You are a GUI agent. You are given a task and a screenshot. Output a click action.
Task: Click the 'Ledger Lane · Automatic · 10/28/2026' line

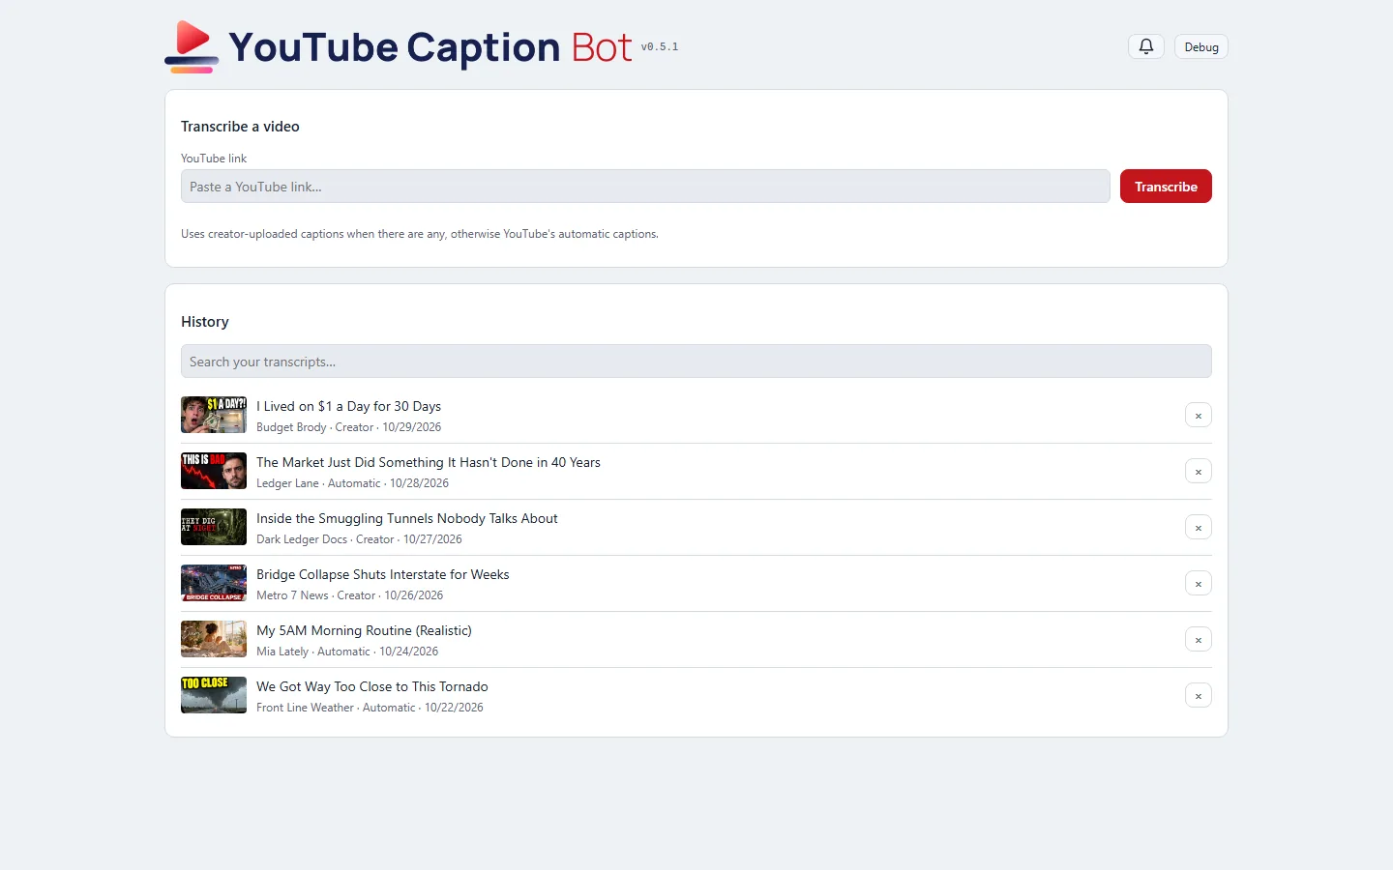pyautogui.click(x=352, y=483)
